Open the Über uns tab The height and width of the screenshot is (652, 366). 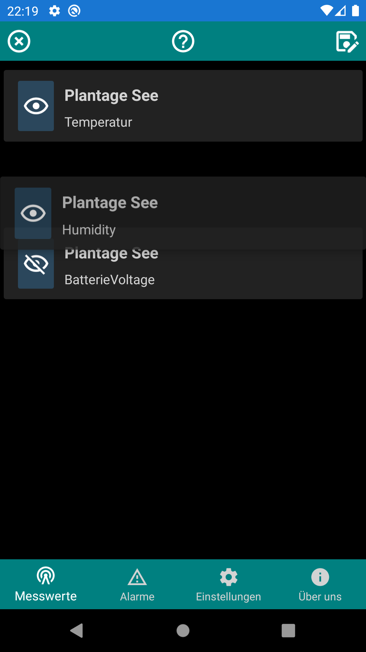pos(320,584)
